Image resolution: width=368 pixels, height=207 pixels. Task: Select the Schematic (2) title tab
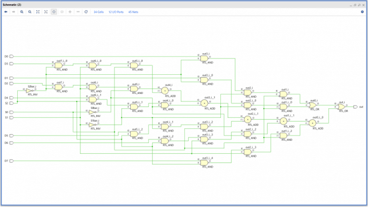12,5
